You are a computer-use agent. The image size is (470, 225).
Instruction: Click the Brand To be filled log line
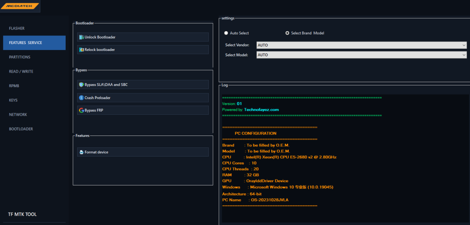pos(256,145)
